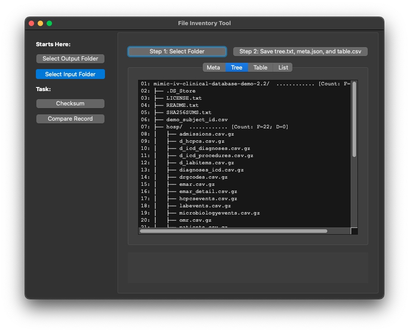Screen dimensions: 409x332
Task: Click the vertical scrollbar thumb in tree view
Action: [354, 119]
